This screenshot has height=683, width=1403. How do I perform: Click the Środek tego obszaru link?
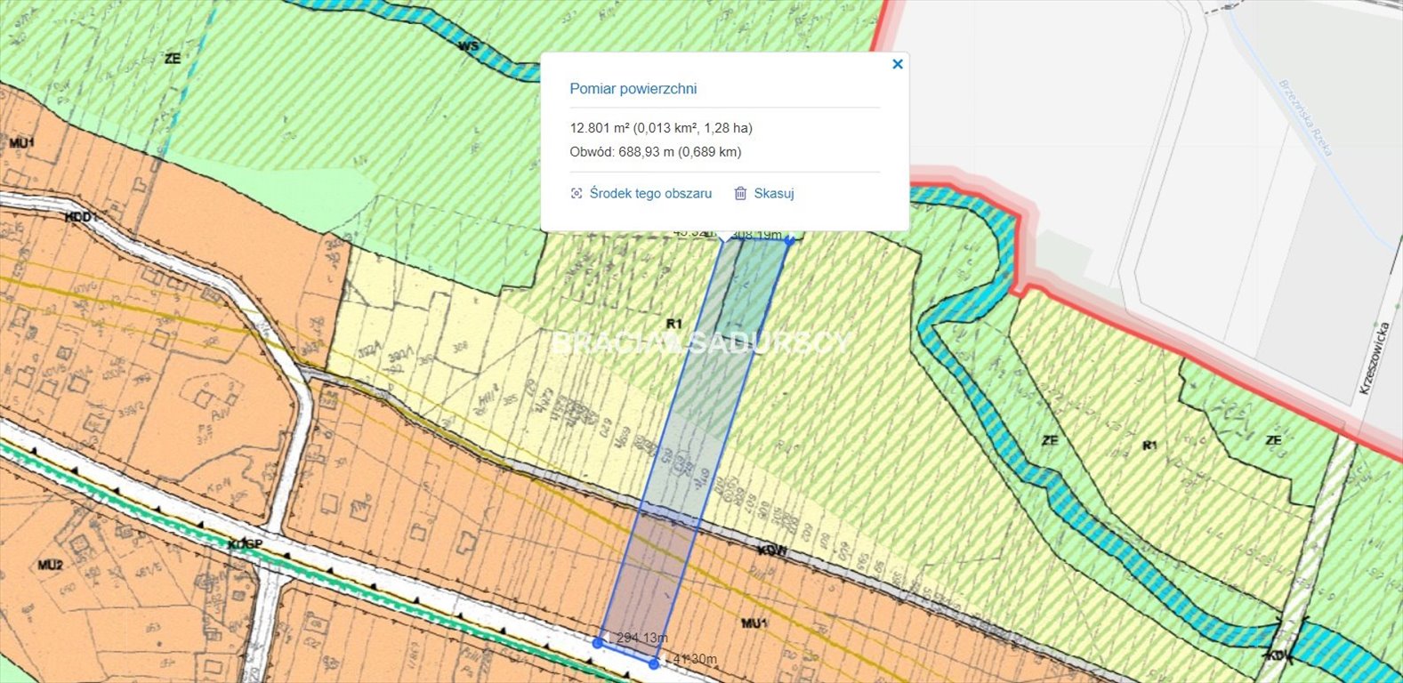tap(650, 193)
